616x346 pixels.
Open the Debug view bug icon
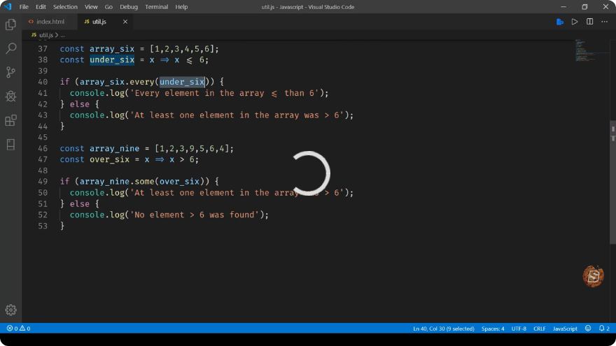(x=10, y=96)
